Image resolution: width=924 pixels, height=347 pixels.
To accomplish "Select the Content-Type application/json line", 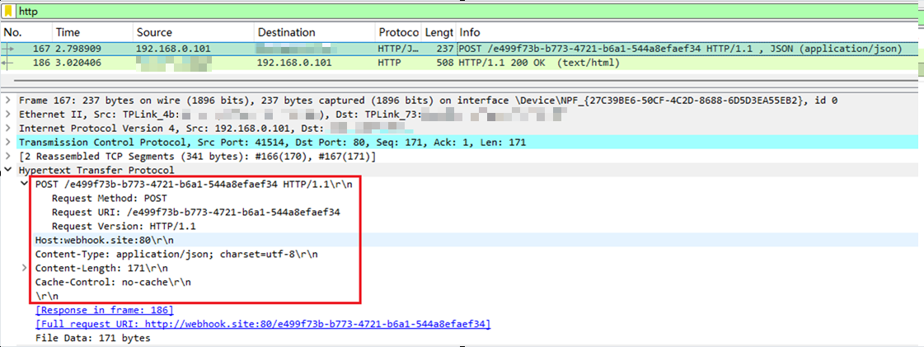I will click(x=176, y=254).
